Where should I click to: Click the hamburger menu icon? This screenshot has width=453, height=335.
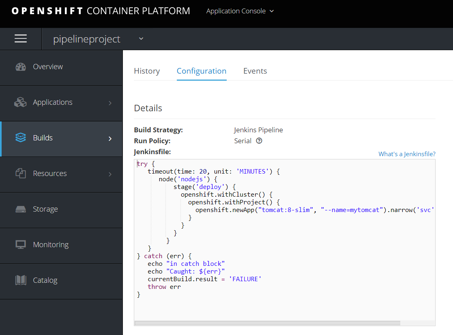tap(21, 39)
